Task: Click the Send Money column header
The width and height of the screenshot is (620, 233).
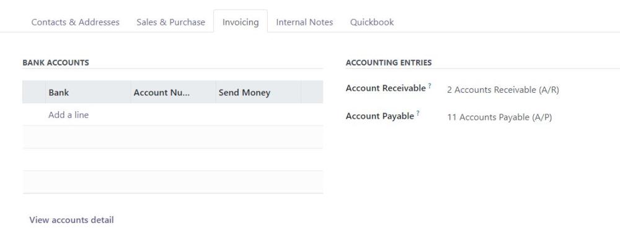Action: pos(258,92)
